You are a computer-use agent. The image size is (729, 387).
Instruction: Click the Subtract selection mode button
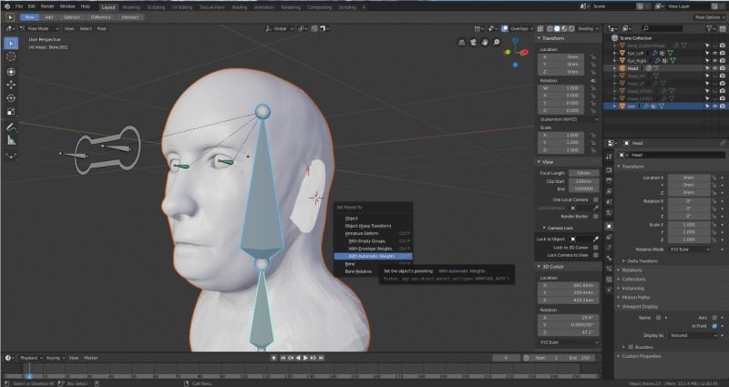coord(72,17)
